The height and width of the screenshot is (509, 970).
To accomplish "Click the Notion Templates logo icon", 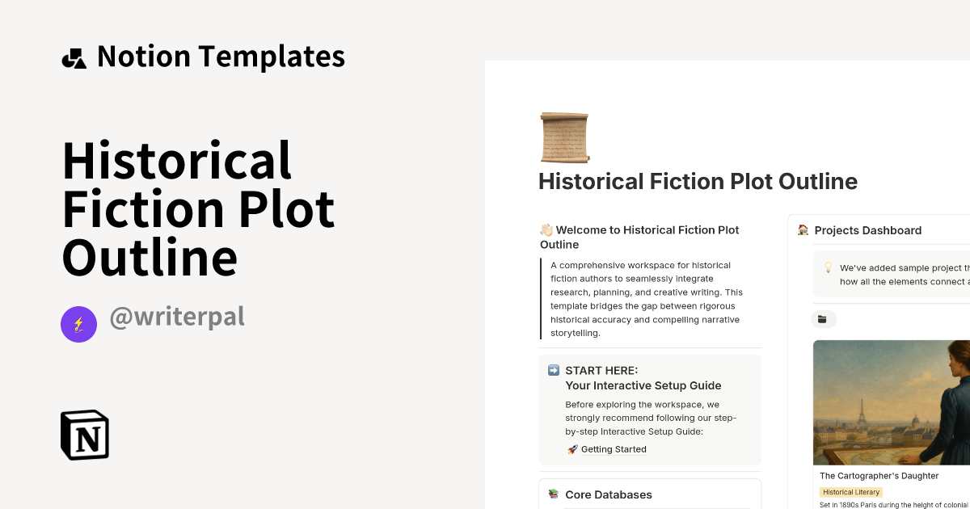I will point(74,56).
